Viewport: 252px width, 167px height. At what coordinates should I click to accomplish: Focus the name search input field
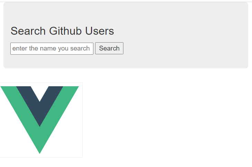[x=52, y=48]
